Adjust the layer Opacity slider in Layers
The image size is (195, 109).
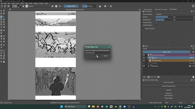tap(166, 52)
